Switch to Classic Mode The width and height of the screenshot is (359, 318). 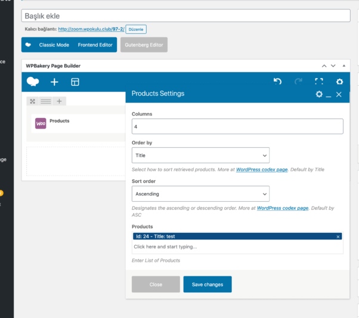tap(54, 45)
